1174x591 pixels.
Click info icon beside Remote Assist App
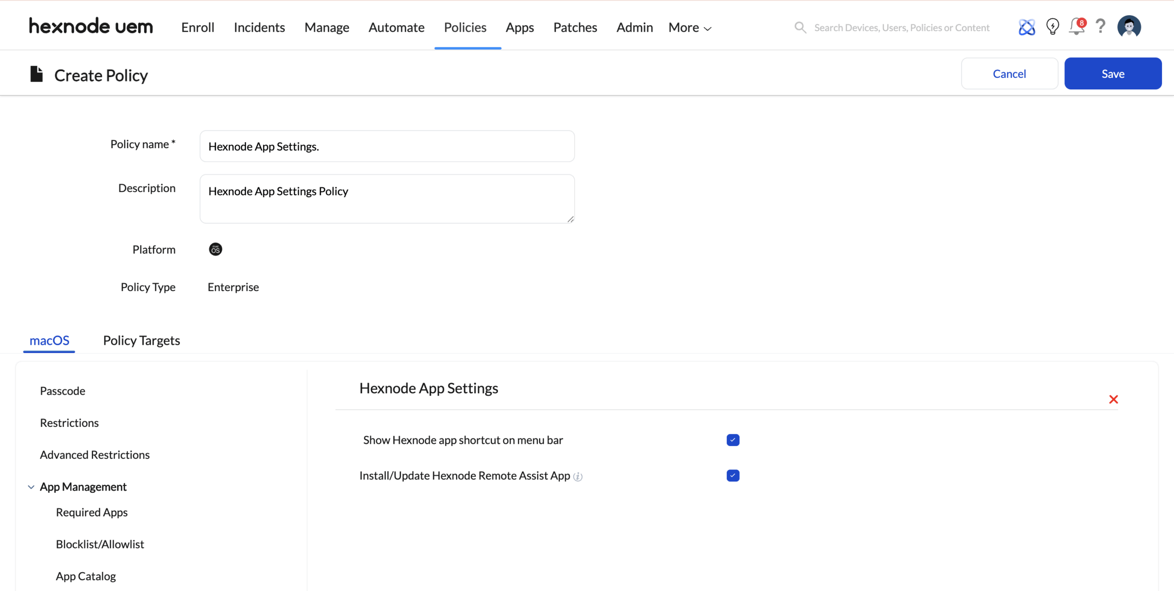coord(578,477)
